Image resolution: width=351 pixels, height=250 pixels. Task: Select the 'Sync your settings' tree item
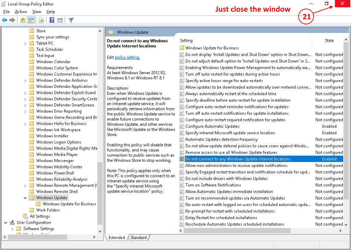point(52,37)
